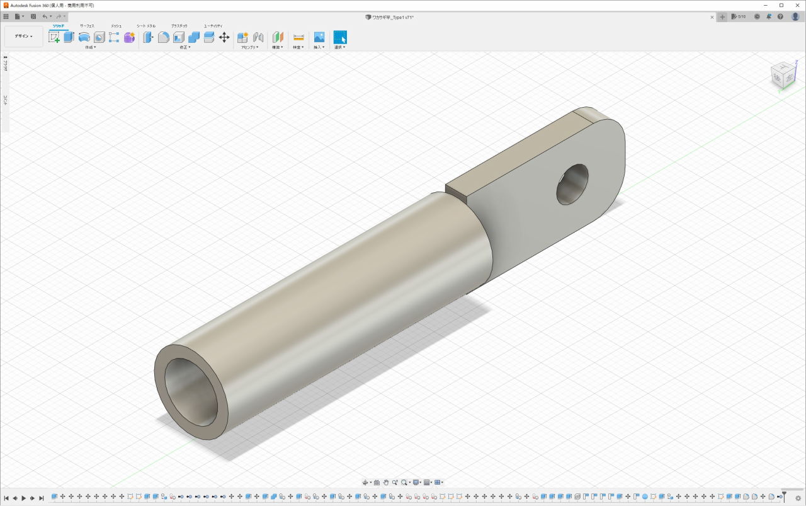Click the Orbit navigation icon
806x506 pixels.
tap(365, 483)
